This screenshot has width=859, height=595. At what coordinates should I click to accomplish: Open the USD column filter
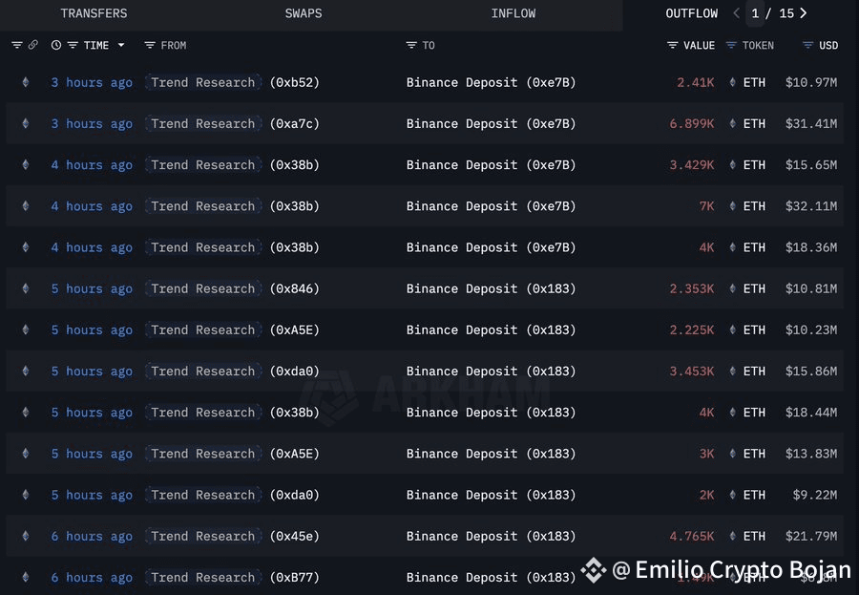(807, 45)
